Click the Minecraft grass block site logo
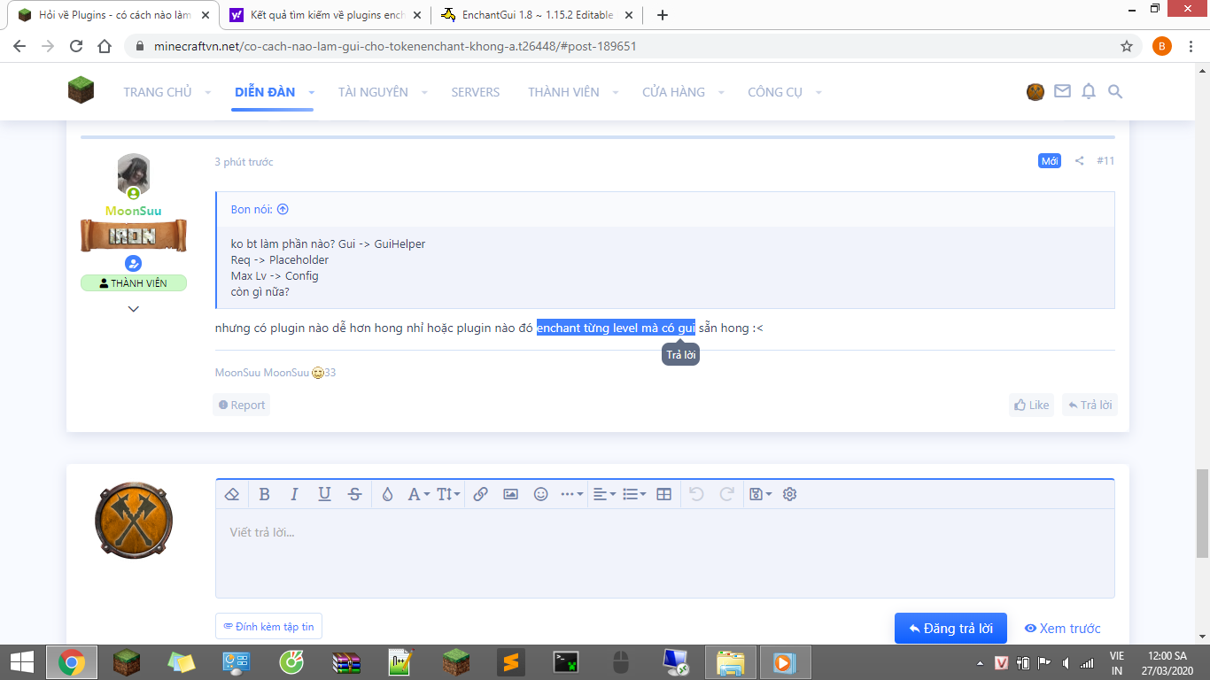This screenshot has width=1210, height=680. coord(81,90)
